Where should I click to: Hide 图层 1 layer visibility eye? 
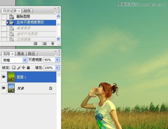3,77
